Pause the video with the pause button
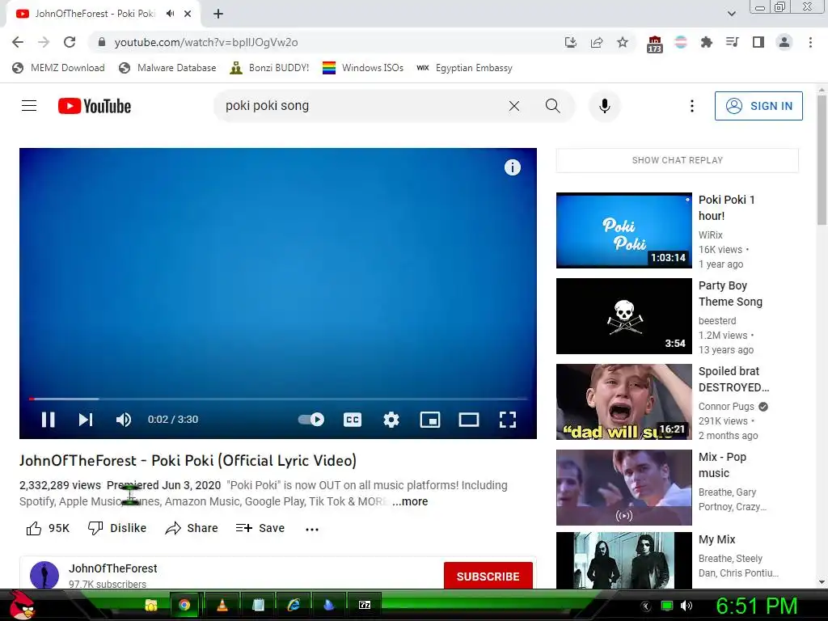This screenshot has height=621, width=828. [x=48, y=420]
